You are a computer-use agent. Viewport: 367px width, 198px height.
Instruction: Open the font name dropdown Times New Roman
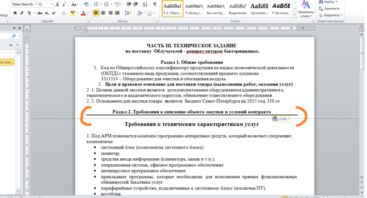pyautogui.click(x=35, y=5)
